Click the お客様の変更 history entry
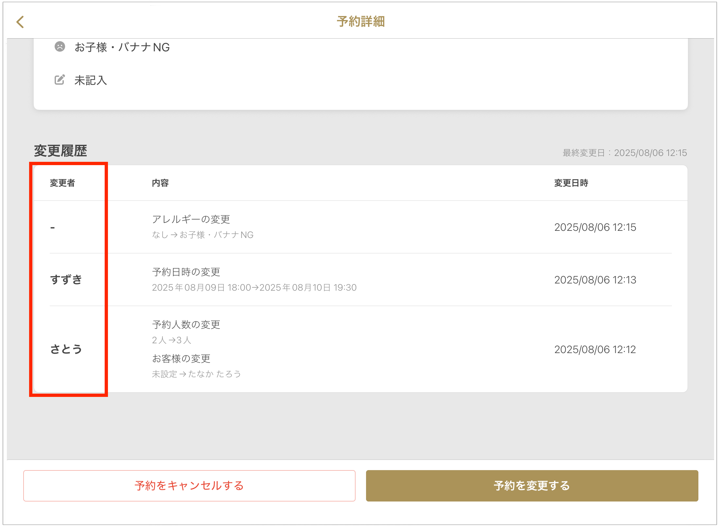The image size is (719, 527). (181, 359)
